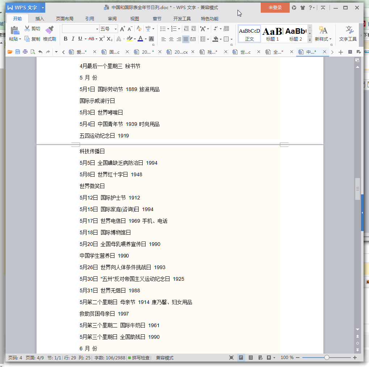
Task: Apply the 正文 style
Action: pos(249,34)
